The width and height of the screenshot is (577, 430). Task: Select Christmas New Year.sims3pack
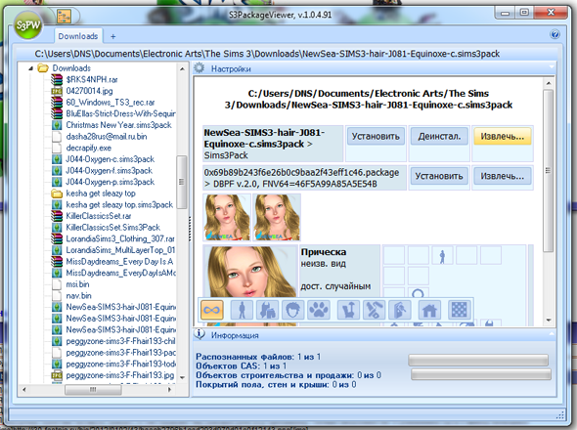click(x=118, y=125)
